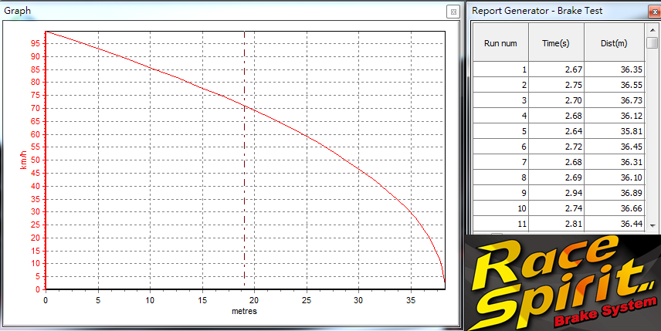Select distance cell 36.35
The image size is (661, 331).
tap(614, 69)
